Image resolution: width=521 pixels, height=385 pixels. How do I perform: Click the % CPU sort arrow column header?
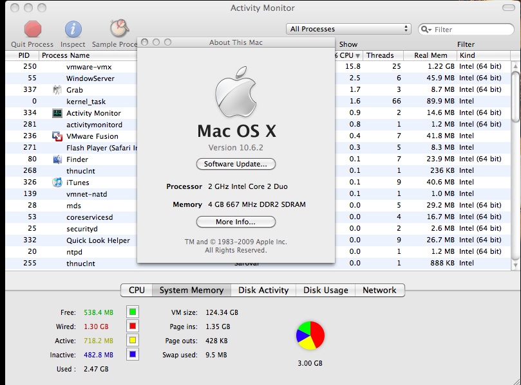point(348,55)
